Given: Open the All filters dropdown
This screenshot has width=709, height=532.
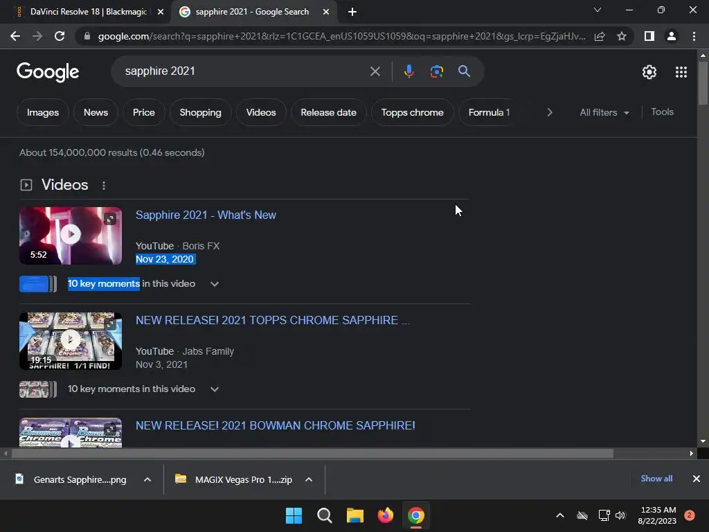Looking at the screenshot, I should point(604,112).
